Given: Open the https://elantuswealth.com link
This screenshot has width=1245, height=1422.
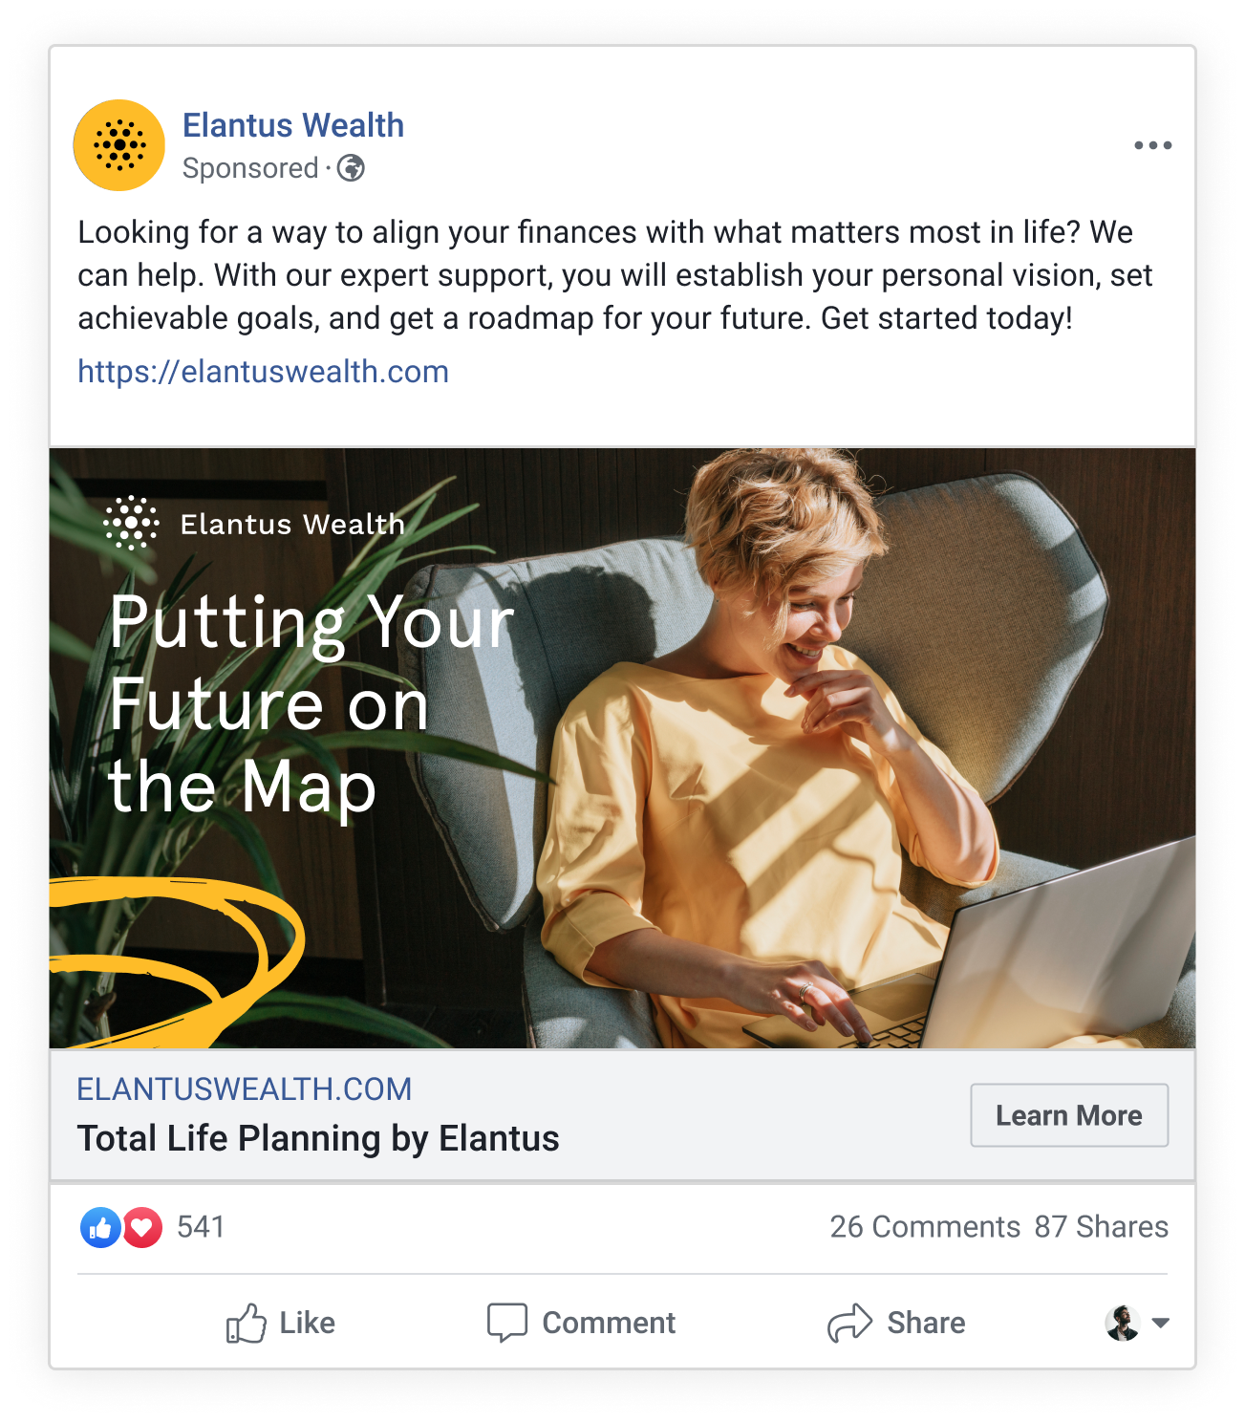Looking at the screenshot, I should point(263,372).
